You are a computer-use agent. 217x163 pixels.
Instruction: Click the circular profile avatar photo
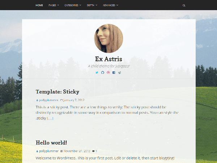click(x=109, y=38)
